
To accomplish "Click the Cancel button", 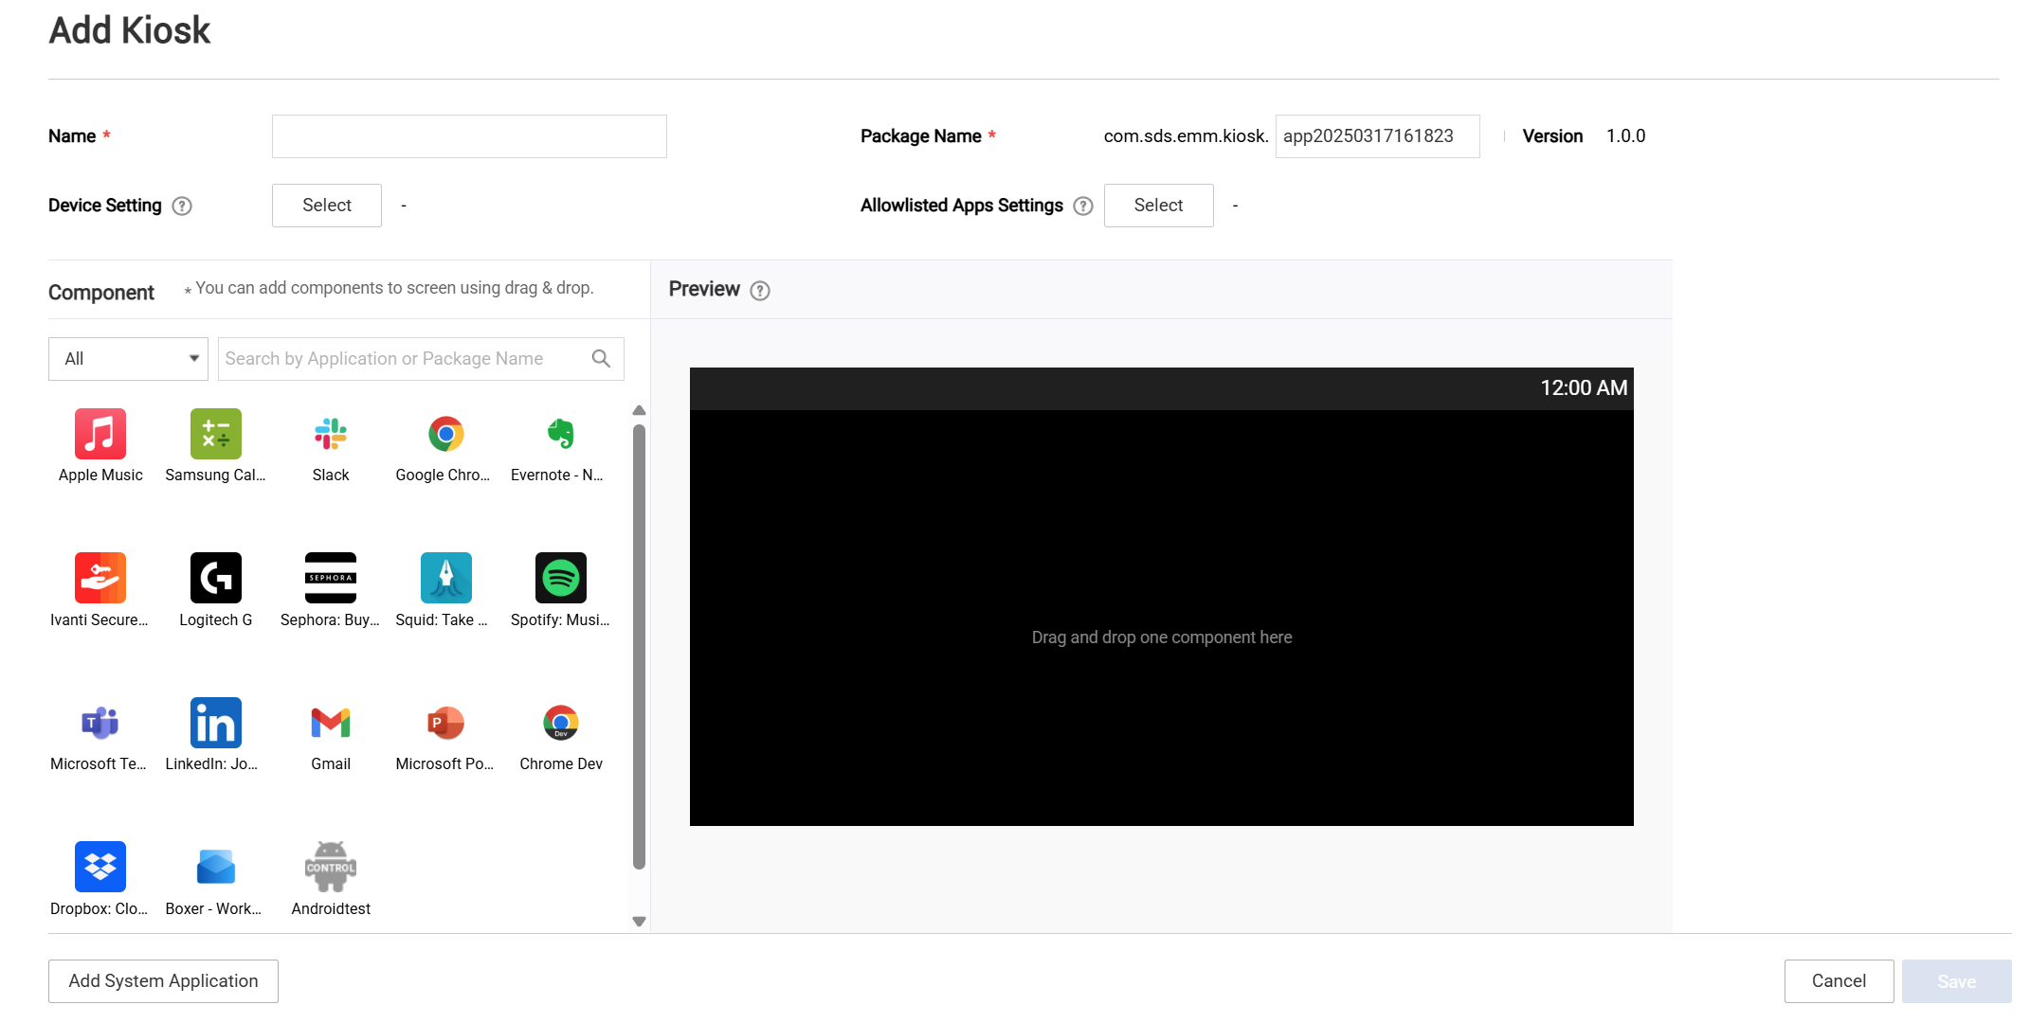I will point(1839,980).
